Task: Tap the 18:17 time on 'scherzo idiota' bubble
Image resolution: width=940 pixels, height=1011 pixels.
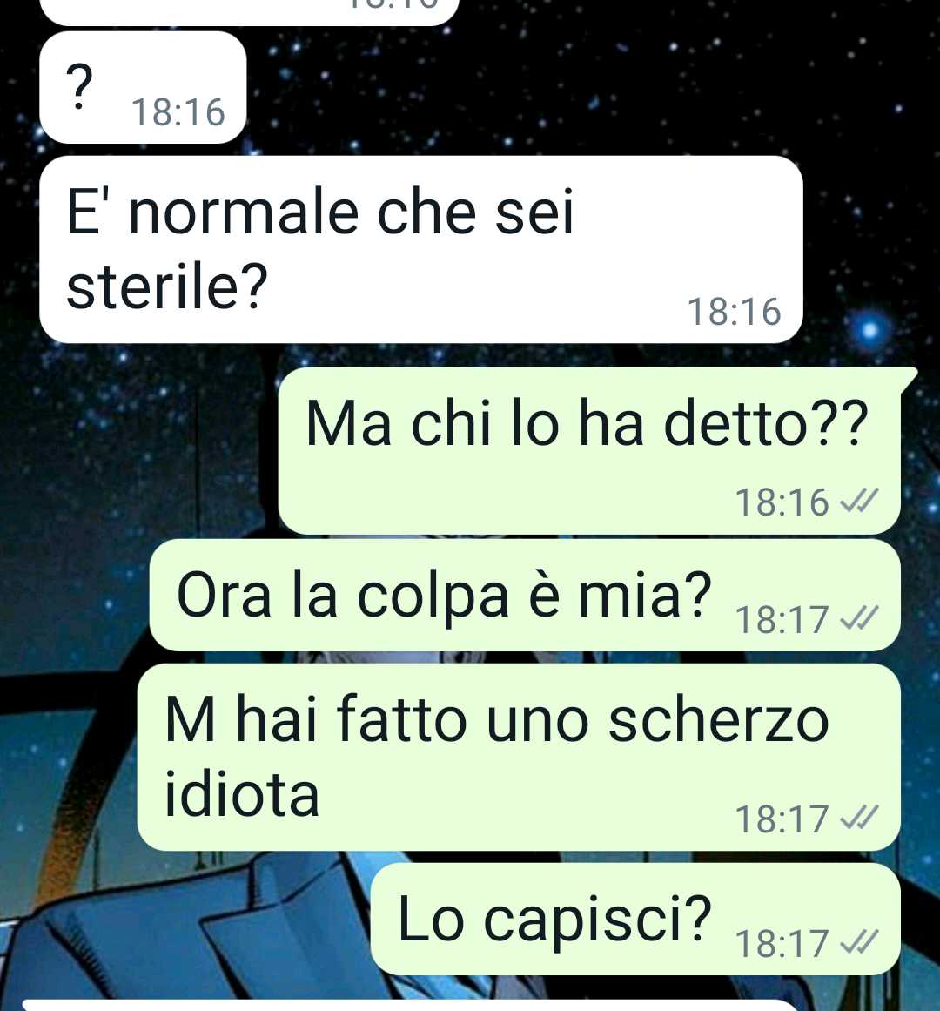Action: click(x=782, y=819)
